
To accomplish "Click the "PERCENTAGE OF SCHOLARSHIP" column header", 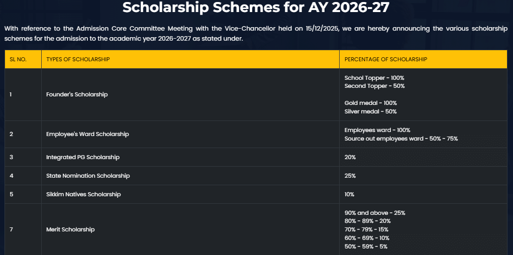I will (x=385, y=59).
